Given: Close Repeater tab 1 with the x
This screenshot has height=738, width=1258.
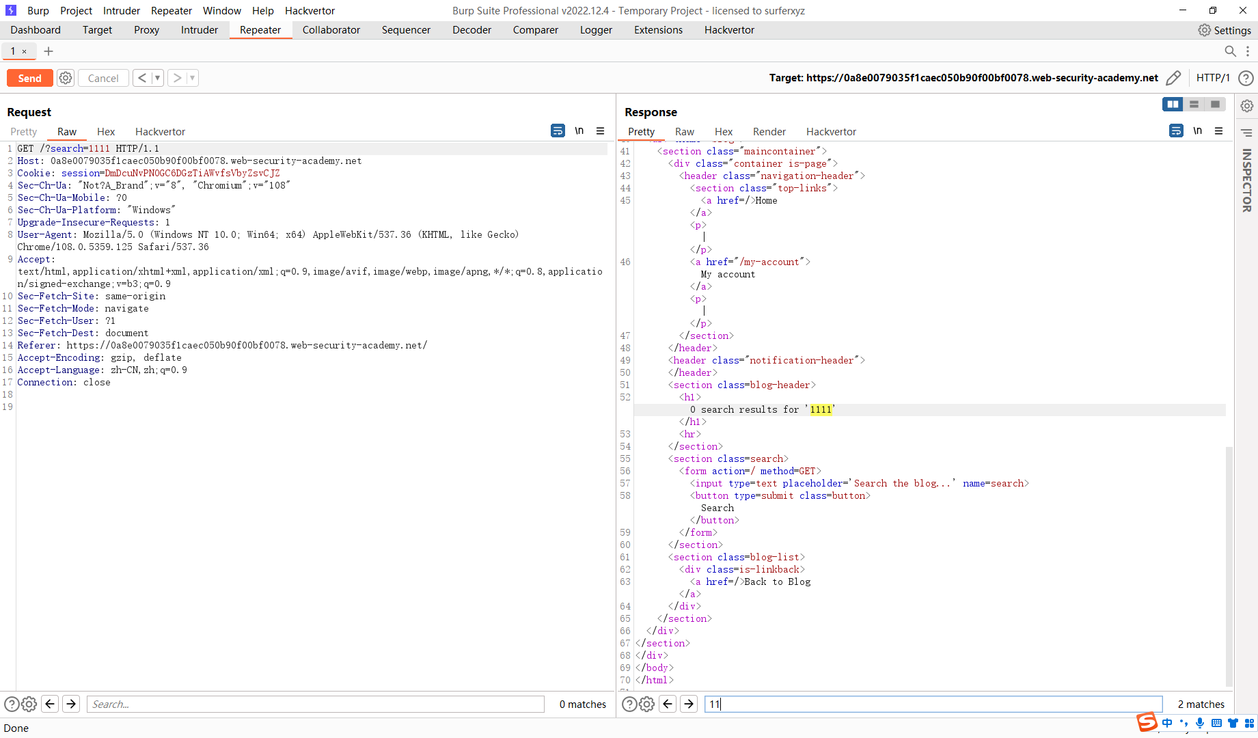Looking at the screenshot, I should click(x=25, y=51).
